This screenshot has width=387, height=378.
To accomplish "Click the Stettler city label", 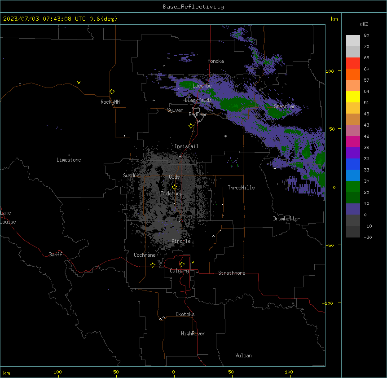I will pyautogui.click(x=285, y=106).
